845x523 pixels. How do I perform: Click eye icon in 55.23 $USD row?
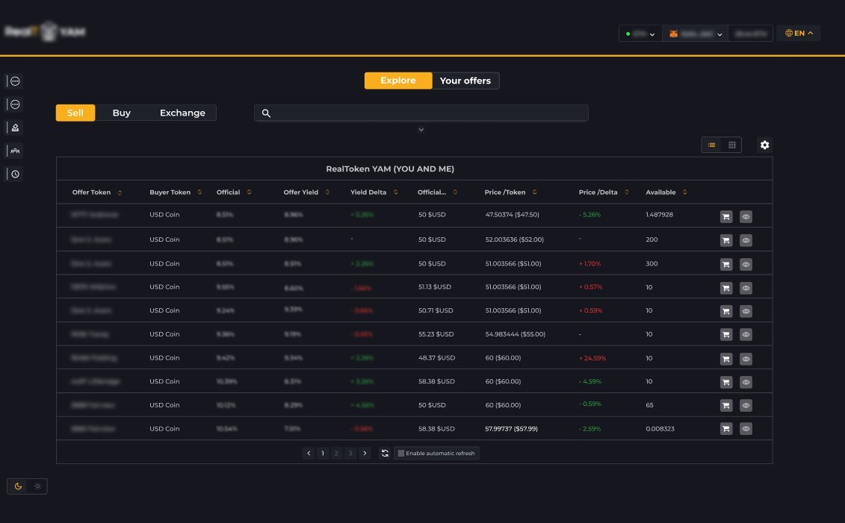746,335
